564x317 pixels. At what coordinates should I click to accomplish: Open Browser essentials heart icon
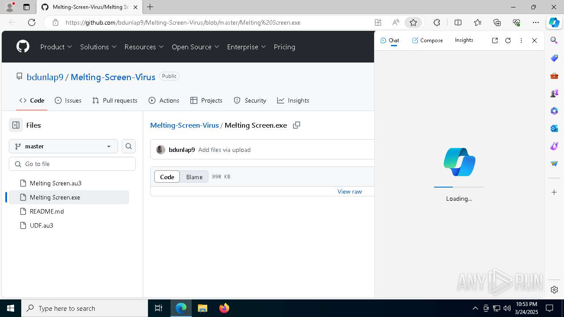tap(516, 22)
